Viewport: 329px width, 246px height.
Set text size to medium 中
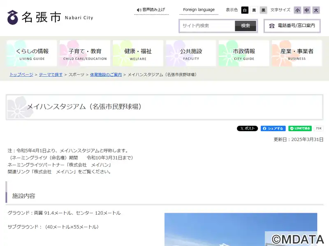[307, 10]
